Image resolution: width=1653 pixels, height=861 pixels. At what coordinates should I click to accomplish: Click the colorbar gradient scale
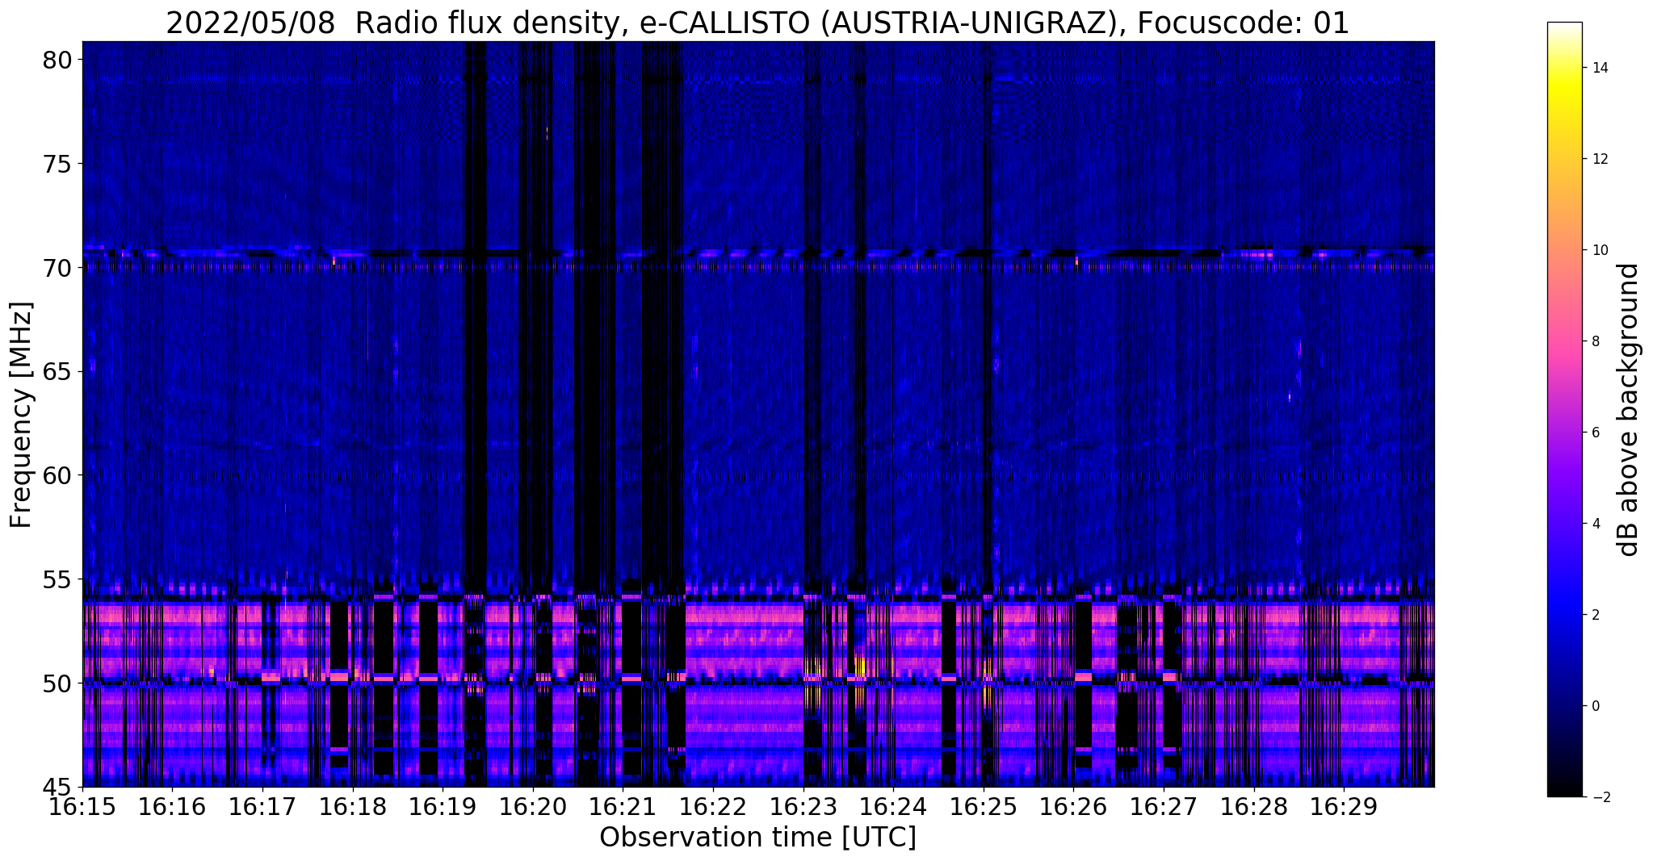coord(1564,410)
